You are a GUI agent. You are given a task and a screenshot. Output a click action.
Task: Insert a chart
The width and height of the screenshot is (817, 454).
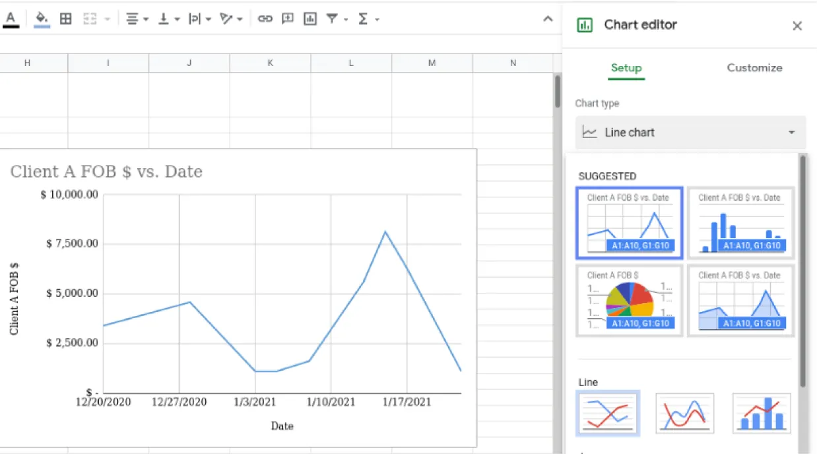pyautogui.click(x=310, y=18)
